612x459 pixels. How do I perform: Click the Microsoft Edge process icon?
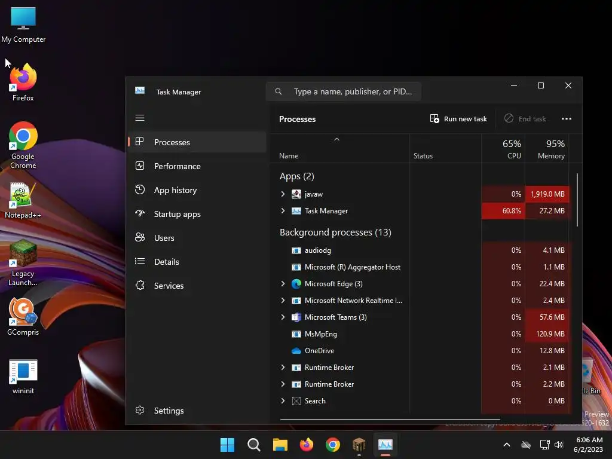(296, 284)
